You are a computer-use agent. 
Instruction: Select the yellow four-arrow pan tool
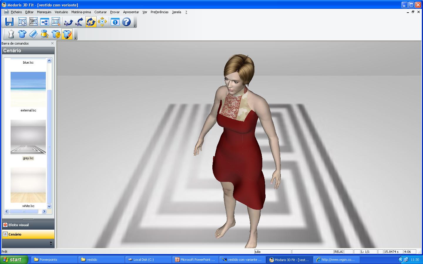click(x=102, y=22)
